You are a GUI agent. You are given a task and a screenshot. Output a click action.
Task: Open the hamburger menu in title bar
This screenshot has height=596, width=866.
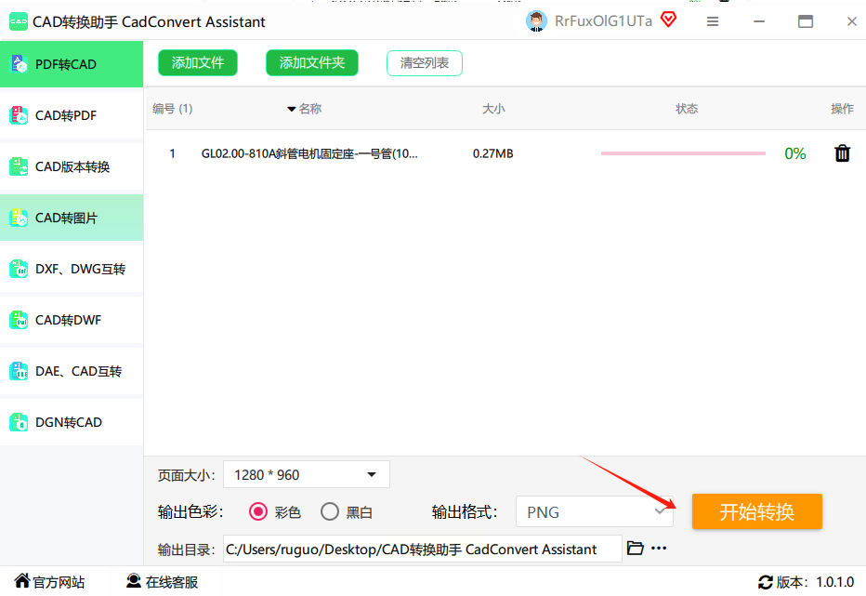pos(713,21)
